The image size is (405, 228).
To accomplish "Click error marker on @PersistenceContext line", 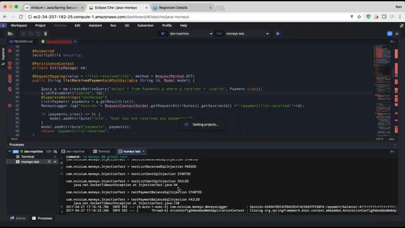I will 9,63.
